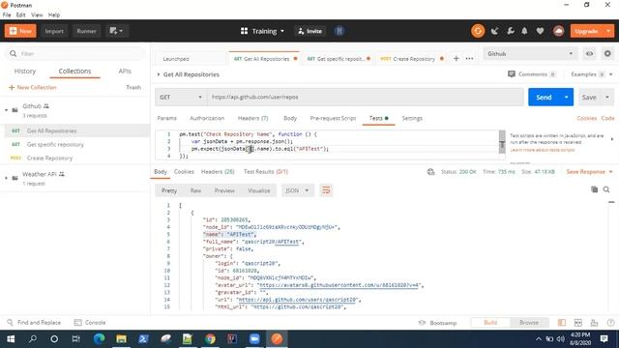The height and width of the screenshot is (348, 619).
Task: Open the Bootcamp icon
Action: (x=422, y=323)
